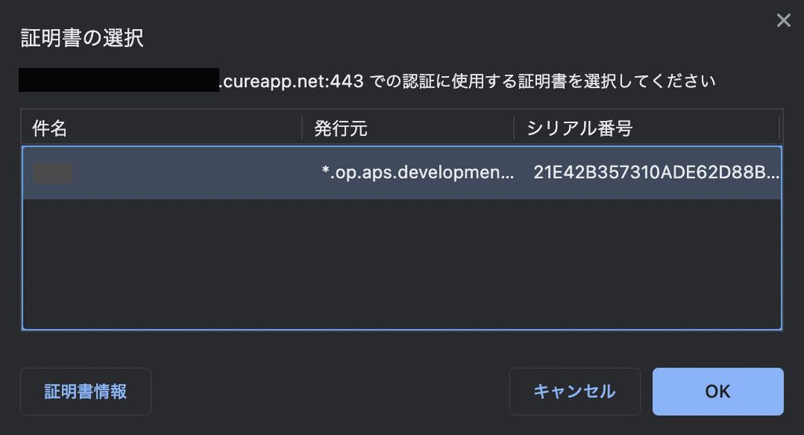Click the blacked-out hostname block
The height and width of the screenshot is (435, 804).
[x=119, y=80]
